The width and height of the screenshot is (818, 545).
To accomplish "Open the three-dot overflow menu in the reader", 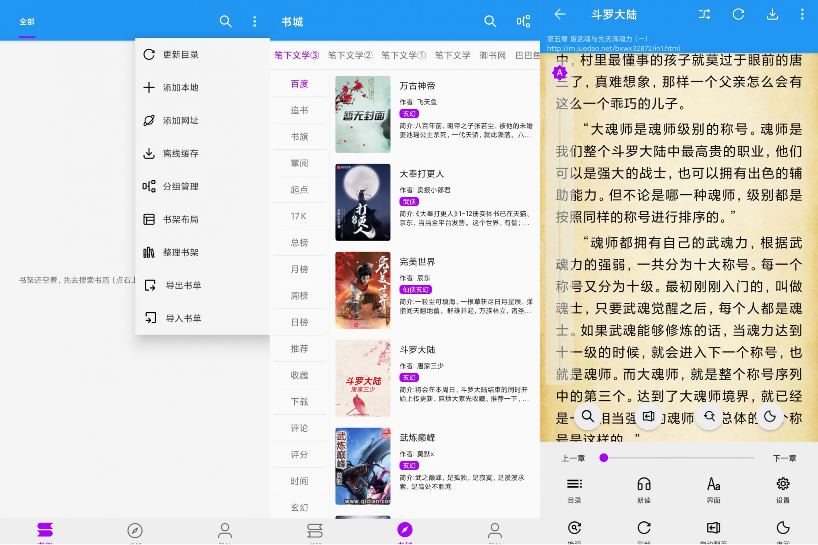I will [x=802, y=15].
